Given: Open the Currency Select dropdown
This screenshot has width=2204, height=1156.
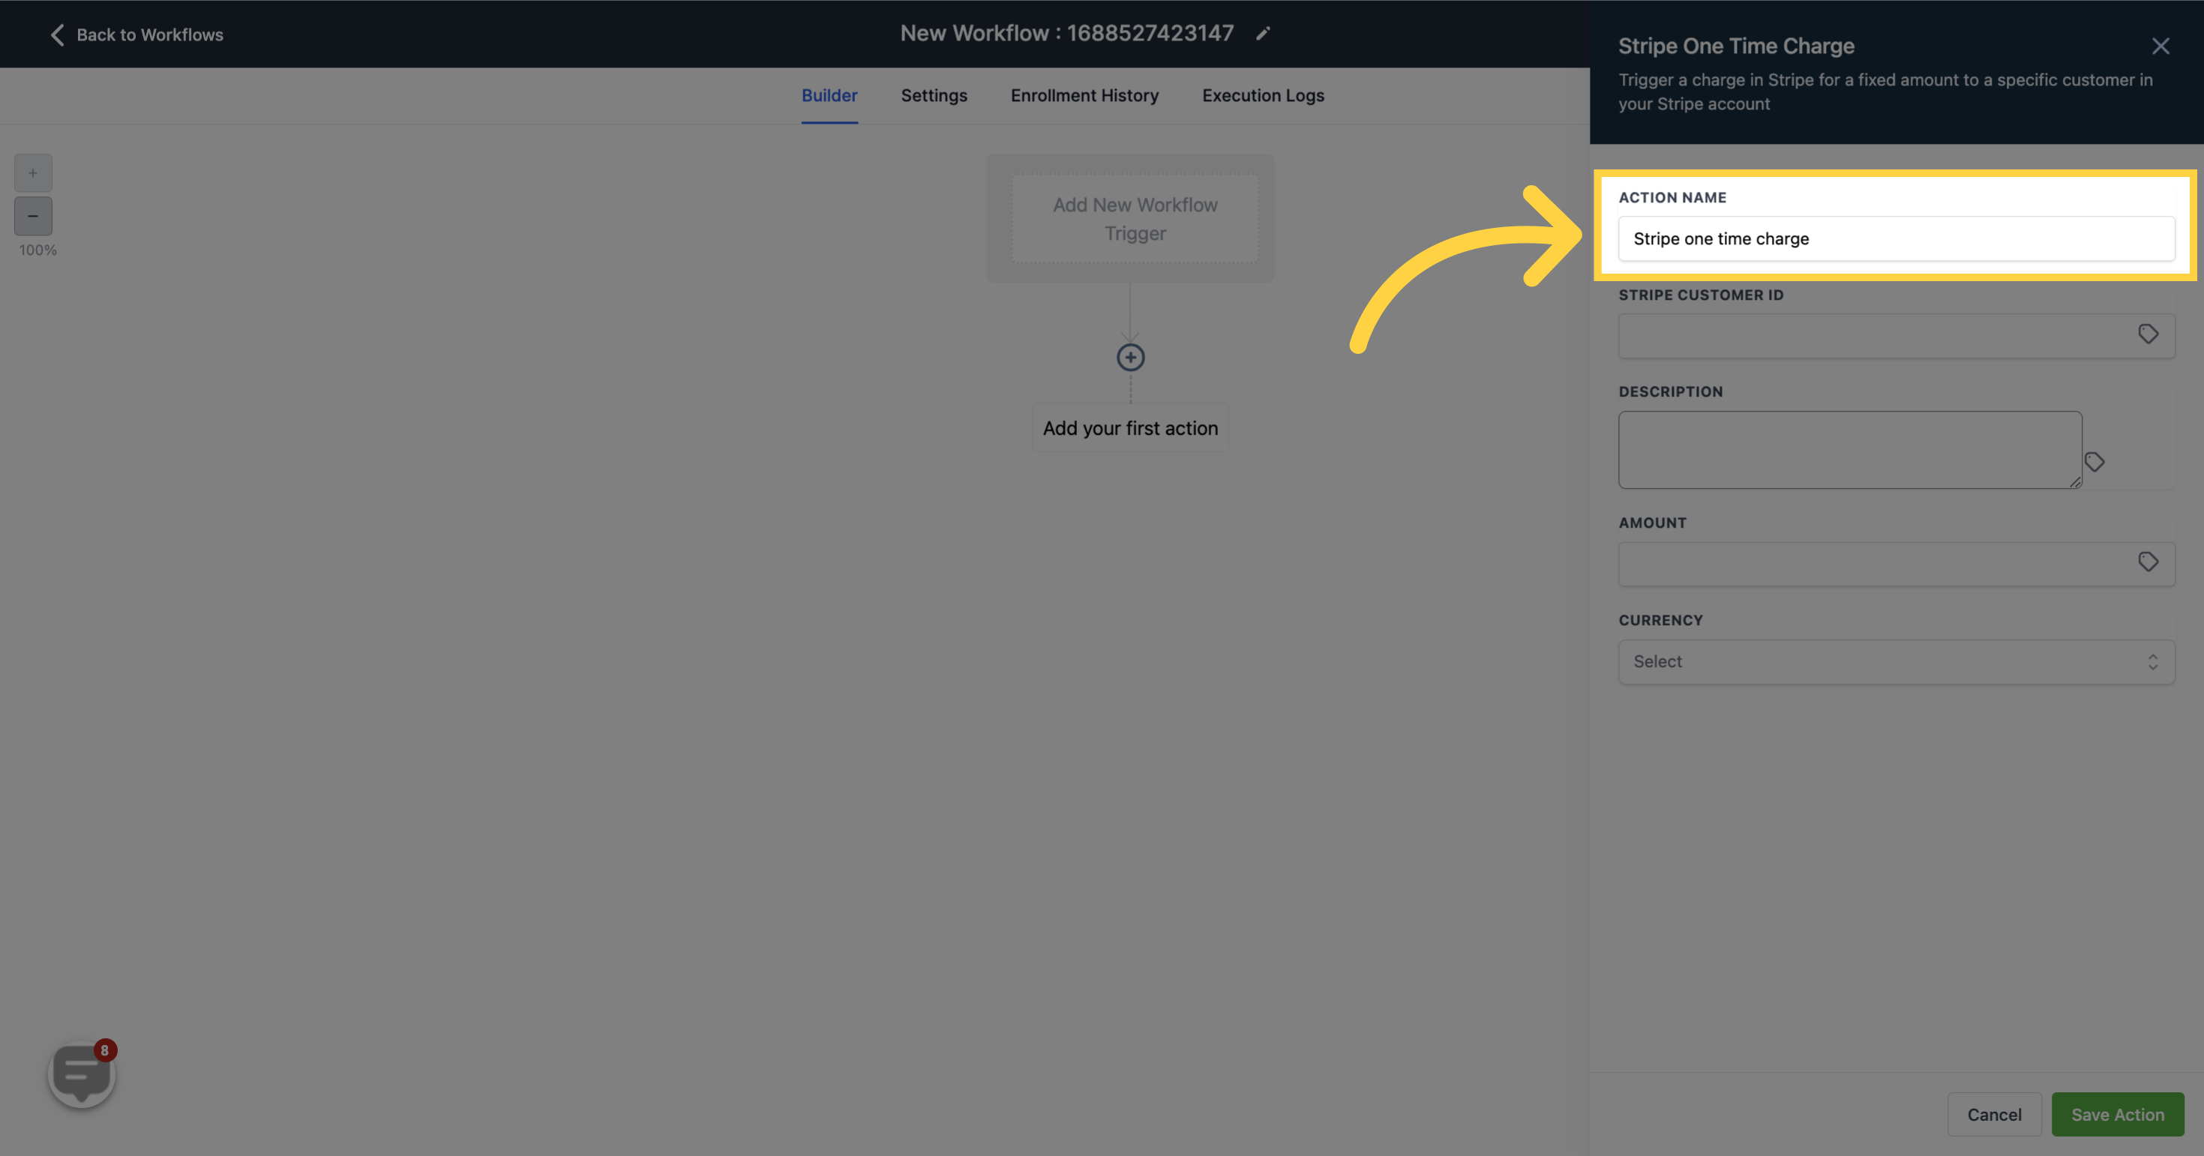Looking at the screenshot, I should (1896, 662).
